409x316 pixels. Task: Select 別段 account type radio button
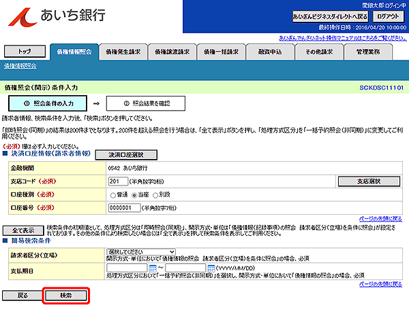coord(155,195)
